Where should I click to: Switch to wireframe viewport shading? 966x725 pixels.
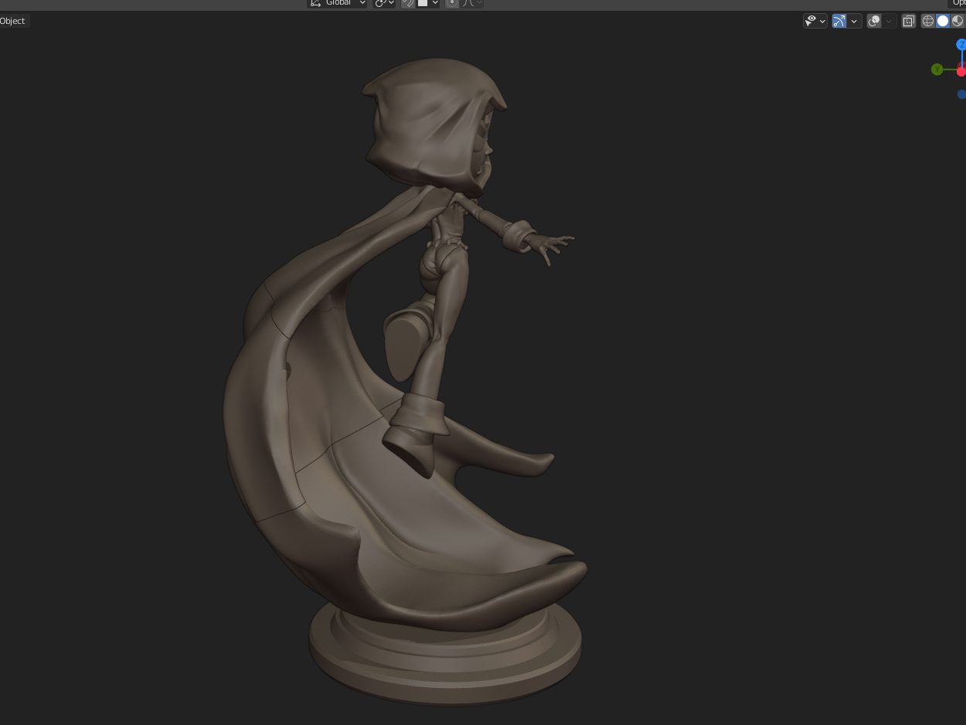(x=928, y=21)
